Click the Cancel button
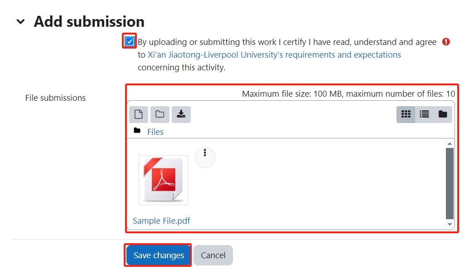The height and width of the screenshot is (275, 474). [213, 255]
